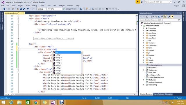
Task: Switch to the Team Explorer tab
Action: (158, 94)
